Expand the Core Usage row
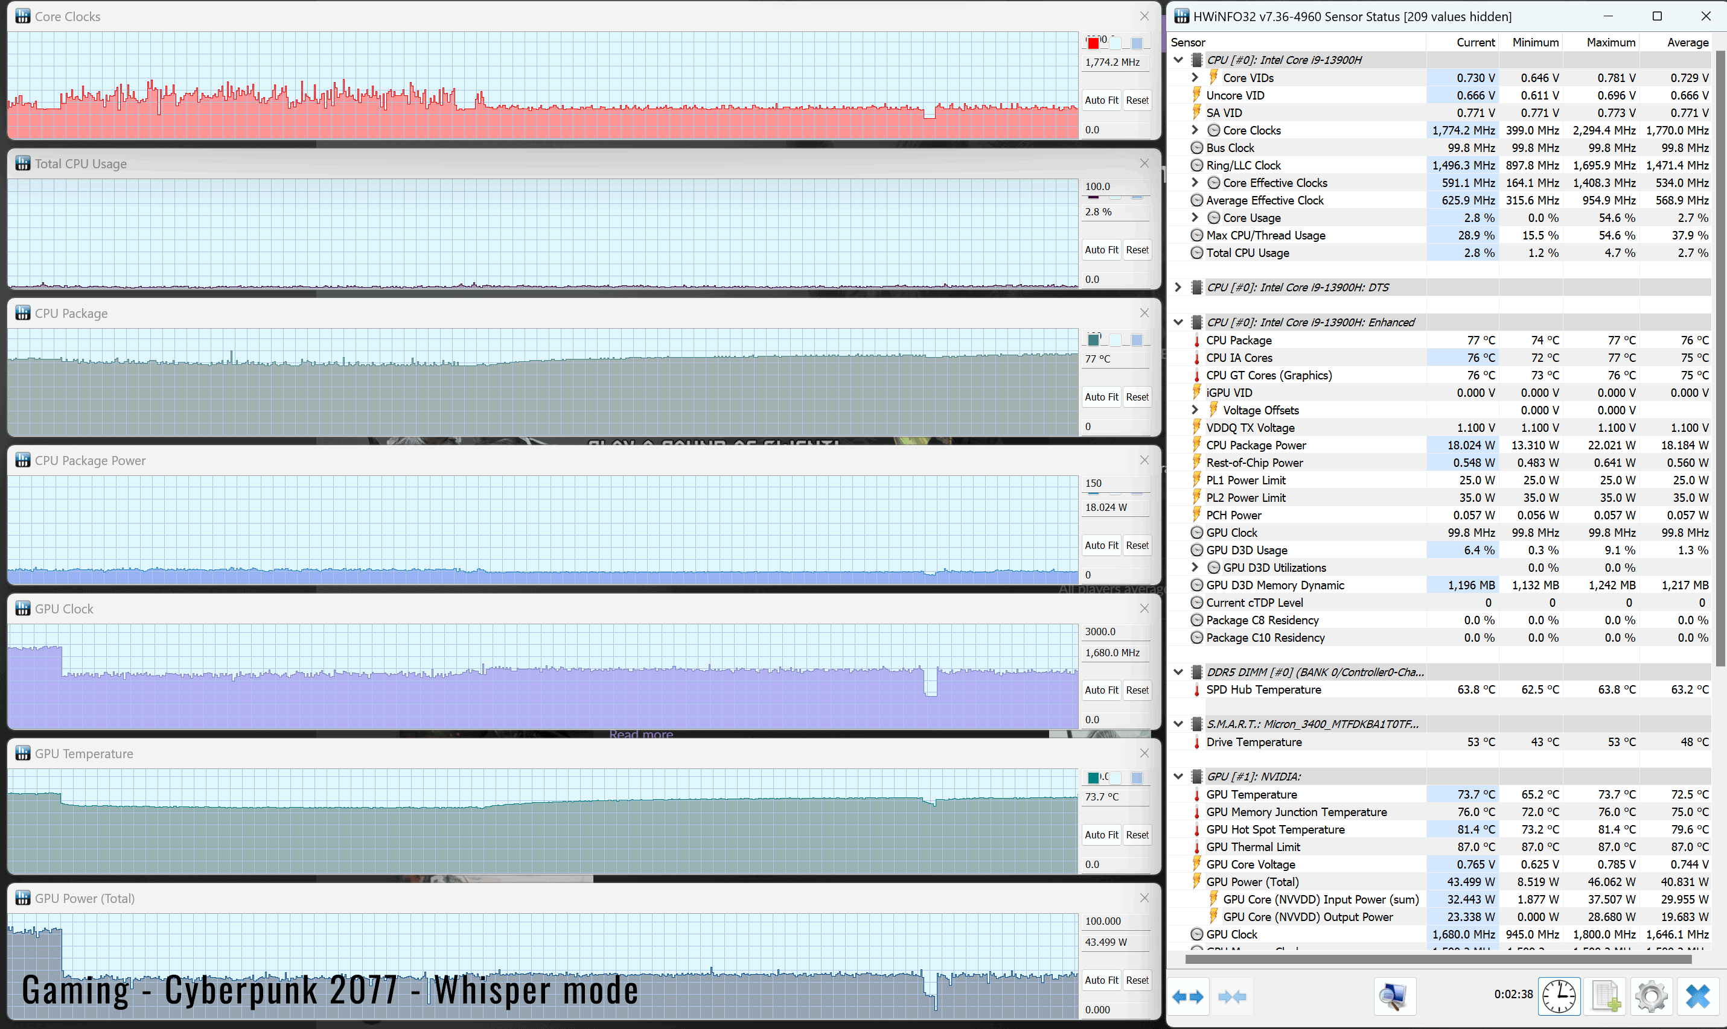1727x1029 pixels. (x=1195, y=218)
